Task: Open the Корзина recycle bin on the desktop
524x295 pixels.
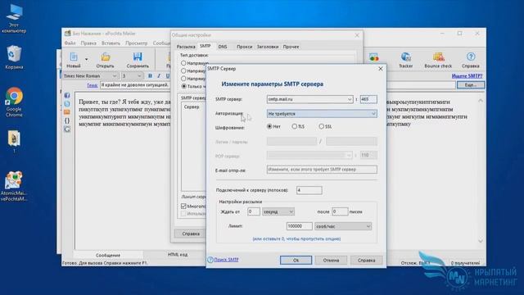Action: click(14, 57)
